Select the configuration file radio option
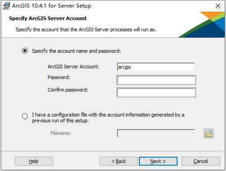This screenshot has height=171, width=226. 25,116
